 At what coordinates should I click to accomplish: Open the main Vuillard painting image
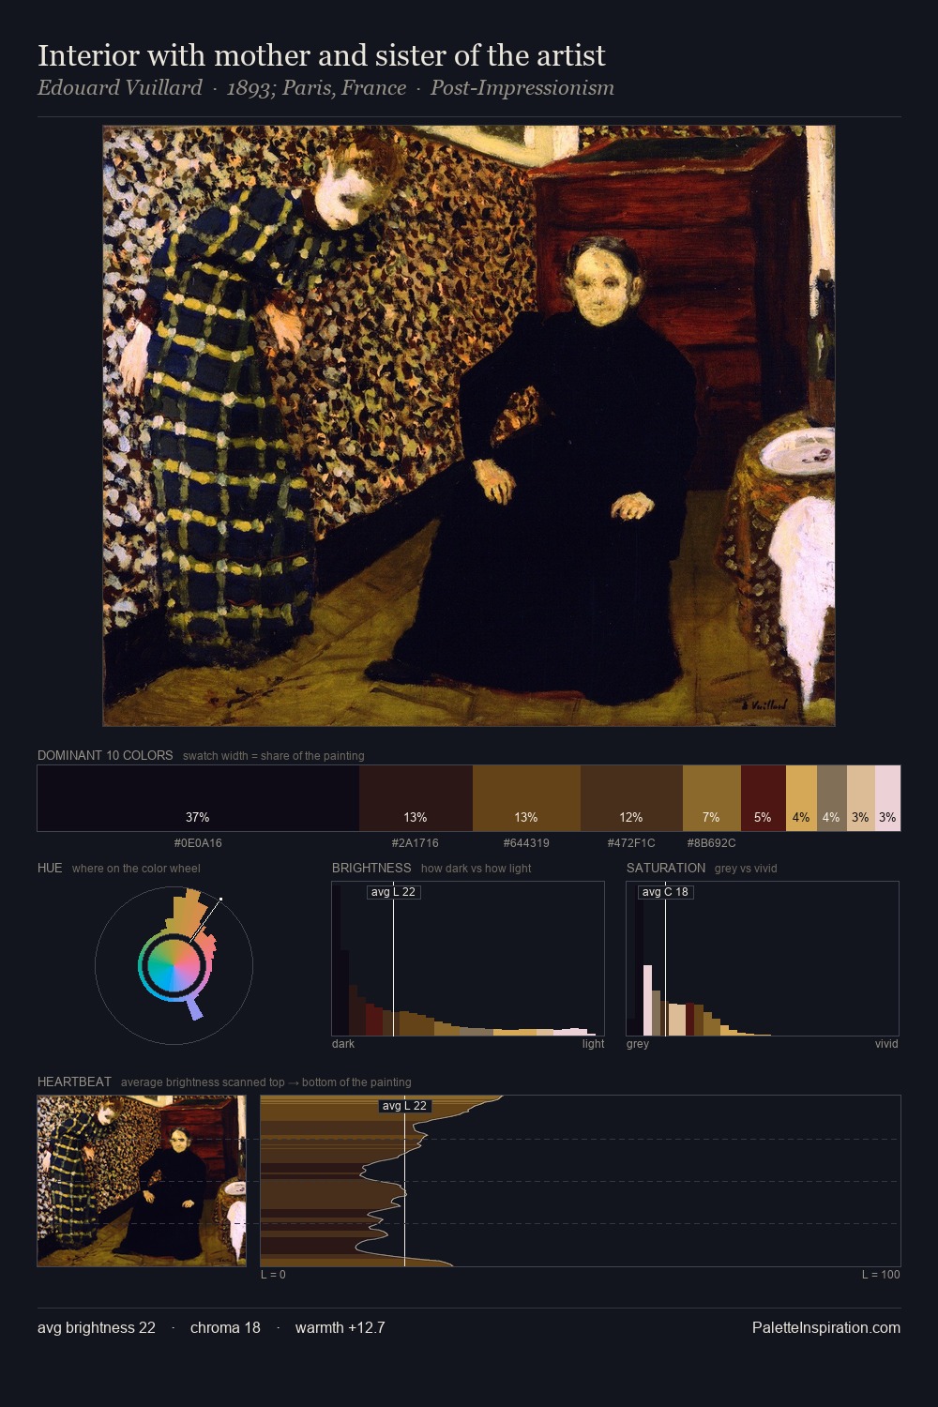469,426
